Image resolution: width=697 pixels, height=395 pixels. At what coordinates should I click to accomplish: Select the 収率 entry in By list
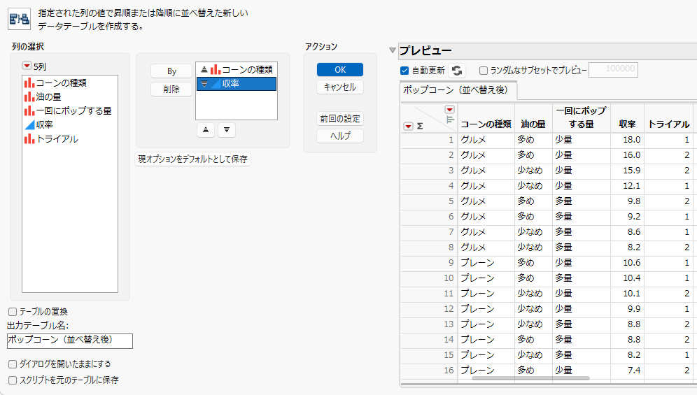237,83
